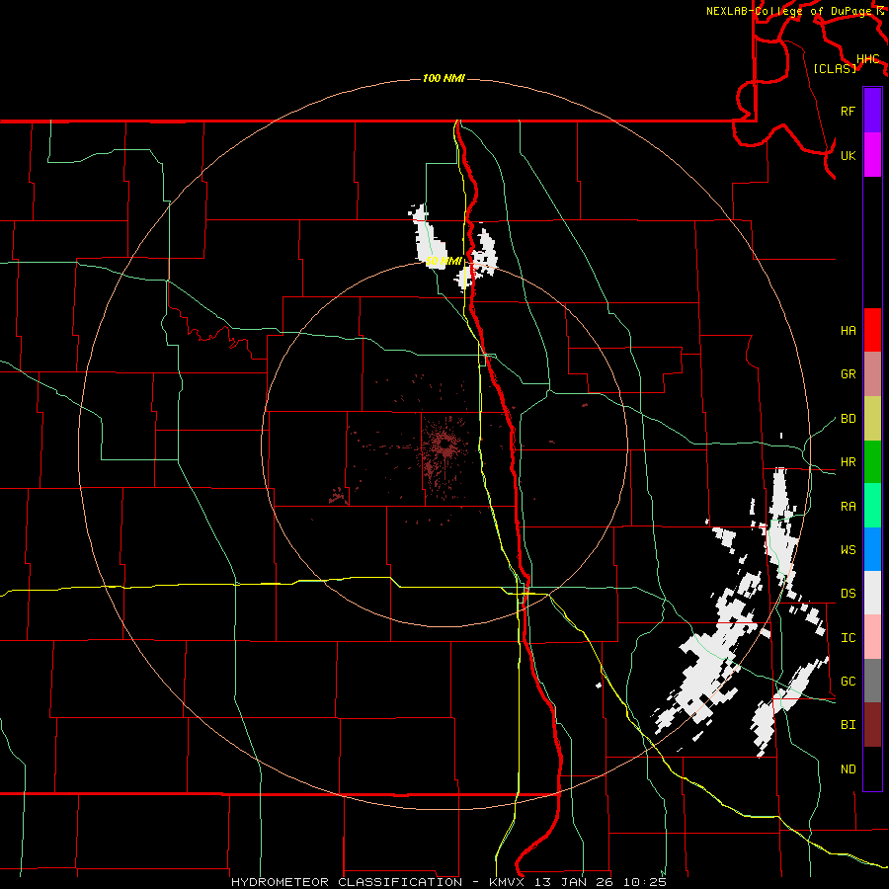Choose the white DS legend swatch
The image size is (889, 889).
872,593
